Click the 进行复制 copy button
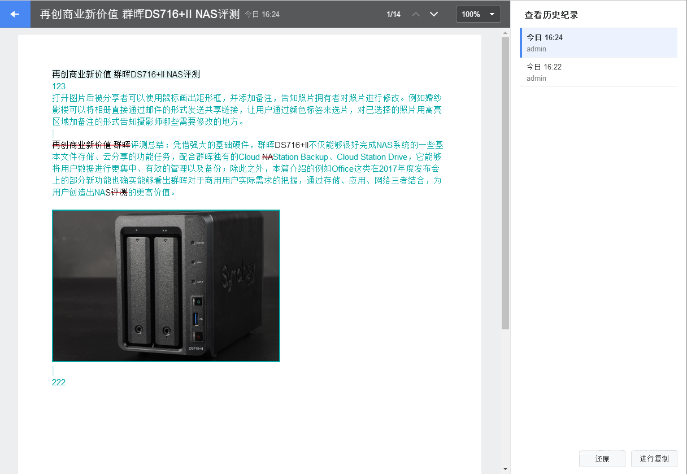 (654, 459)
